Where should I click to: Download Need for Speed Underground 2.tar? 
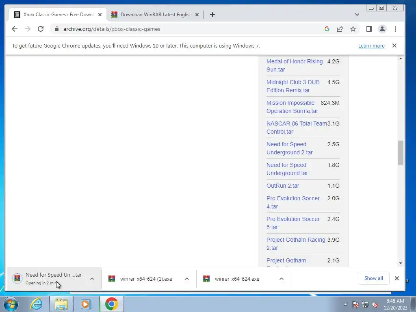coord(289,148)
